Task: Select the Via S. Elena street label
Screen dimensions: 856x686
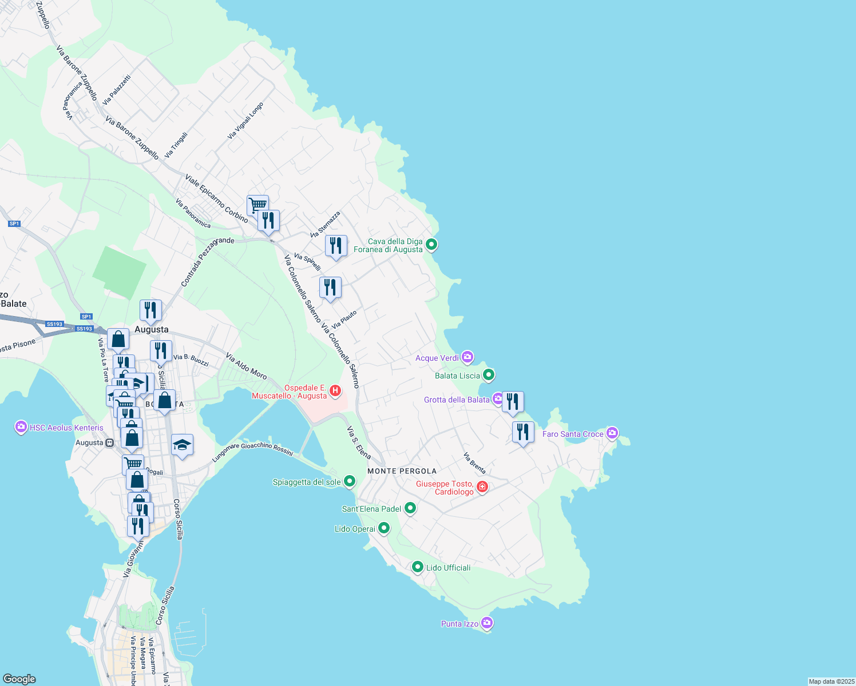Action: [359, 442]
